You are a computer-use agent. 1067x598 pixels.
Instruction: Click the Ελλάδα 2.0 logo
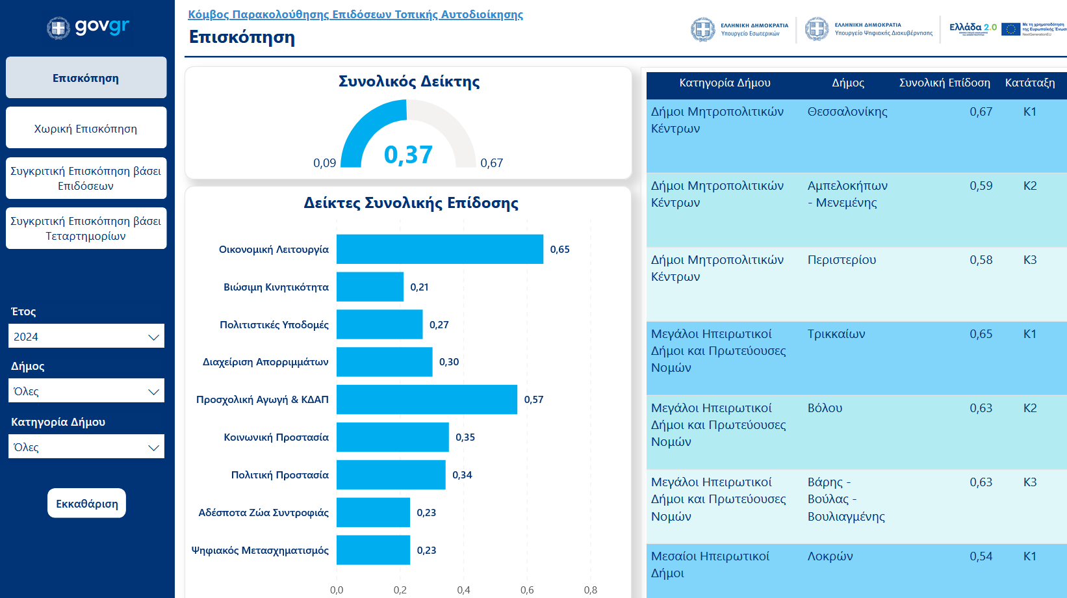(x=972, y=29)
